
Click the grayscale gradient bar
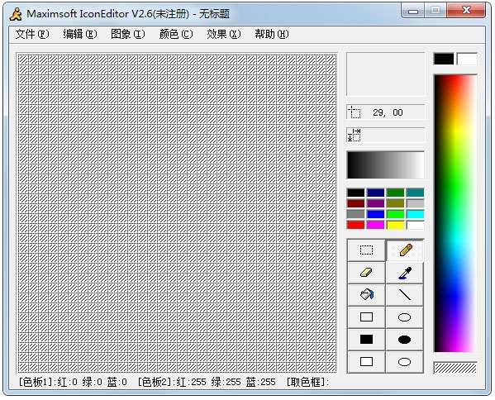coord(385,165)
